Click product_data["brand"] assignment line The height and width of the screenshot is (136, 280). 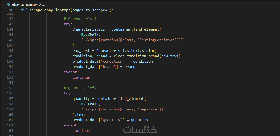[x=104, y=67]
